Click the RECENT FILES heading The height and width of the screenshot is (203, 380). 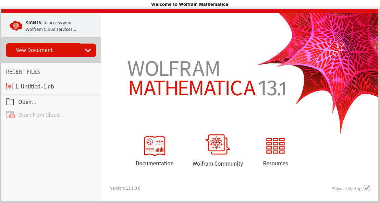(23, 72)
